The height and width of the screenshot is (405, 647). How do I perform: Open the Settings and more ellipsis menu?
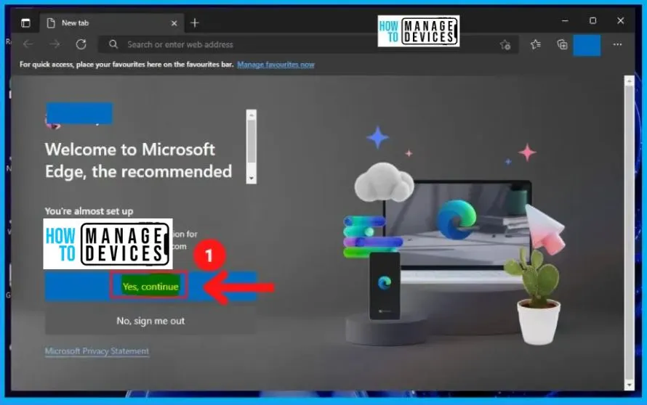(617, 44)
